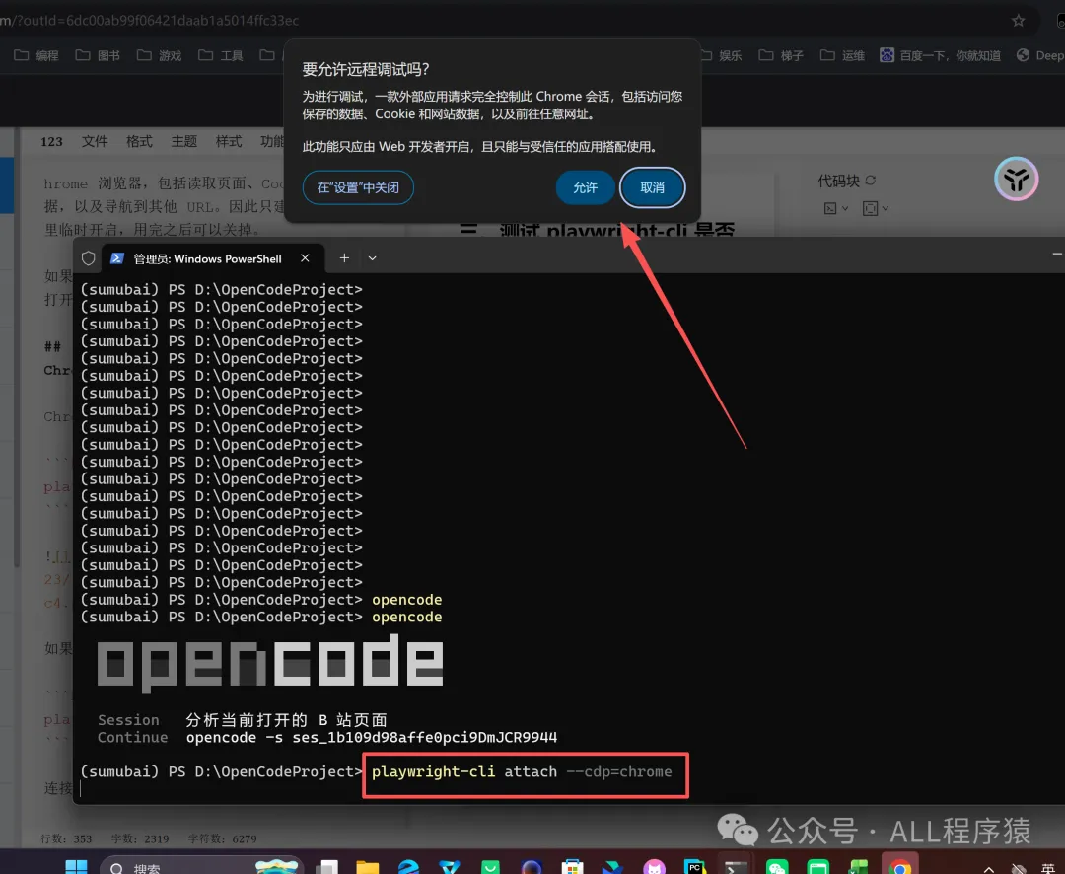1065x874 pixels.
Task: Expand the system tray hidden icons chevron
Action: (x=989, y=868)
